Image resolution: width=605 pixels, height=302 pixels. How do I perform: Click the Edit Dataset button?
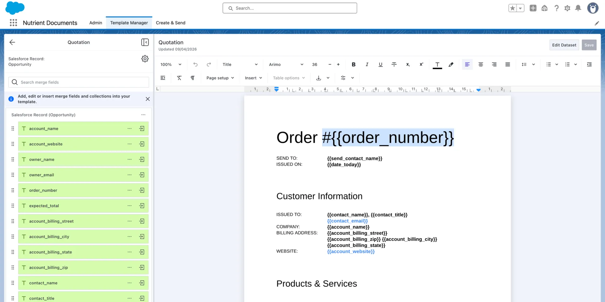pos(564,45)
